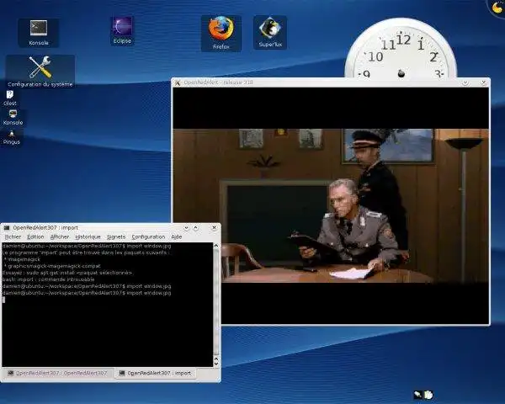
Task: Click the "Le programme 'import' peut être trouvé" line
Action: point(86,252)
